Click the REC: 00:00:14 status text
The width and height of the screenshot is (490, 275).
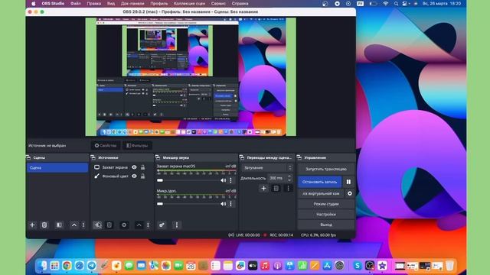pos(281,235)
